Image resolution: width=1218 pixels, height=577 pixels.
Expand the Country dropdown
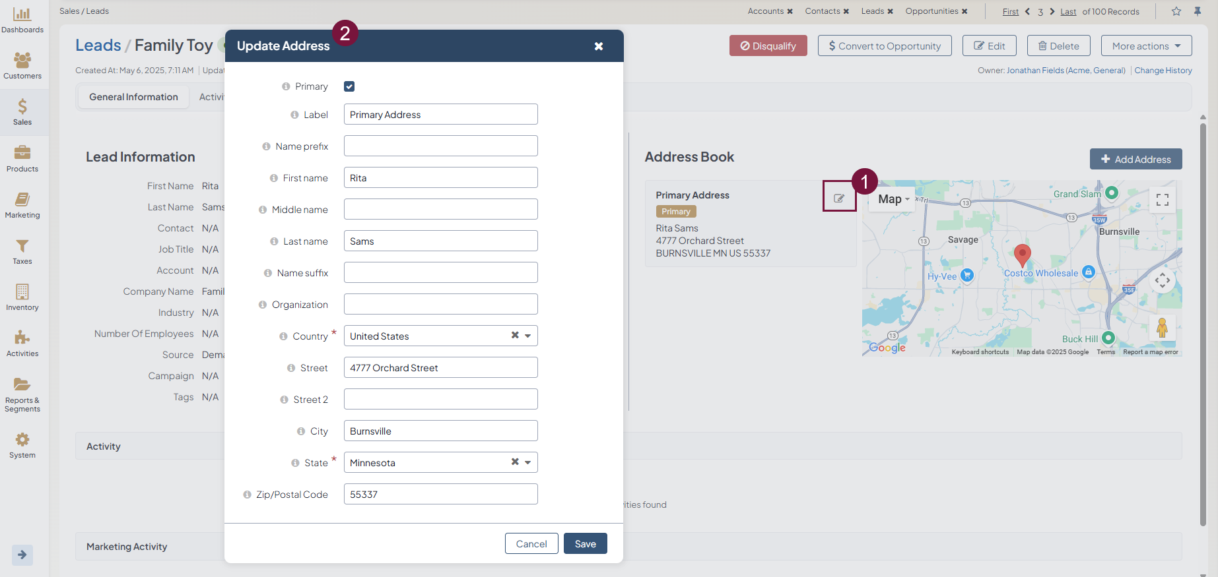[x=528, y=336]
